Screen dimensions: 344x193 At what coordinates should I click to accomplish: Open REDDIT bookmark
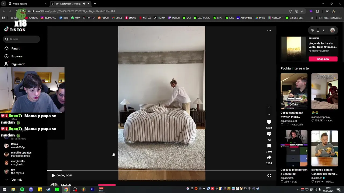point(103,18)
